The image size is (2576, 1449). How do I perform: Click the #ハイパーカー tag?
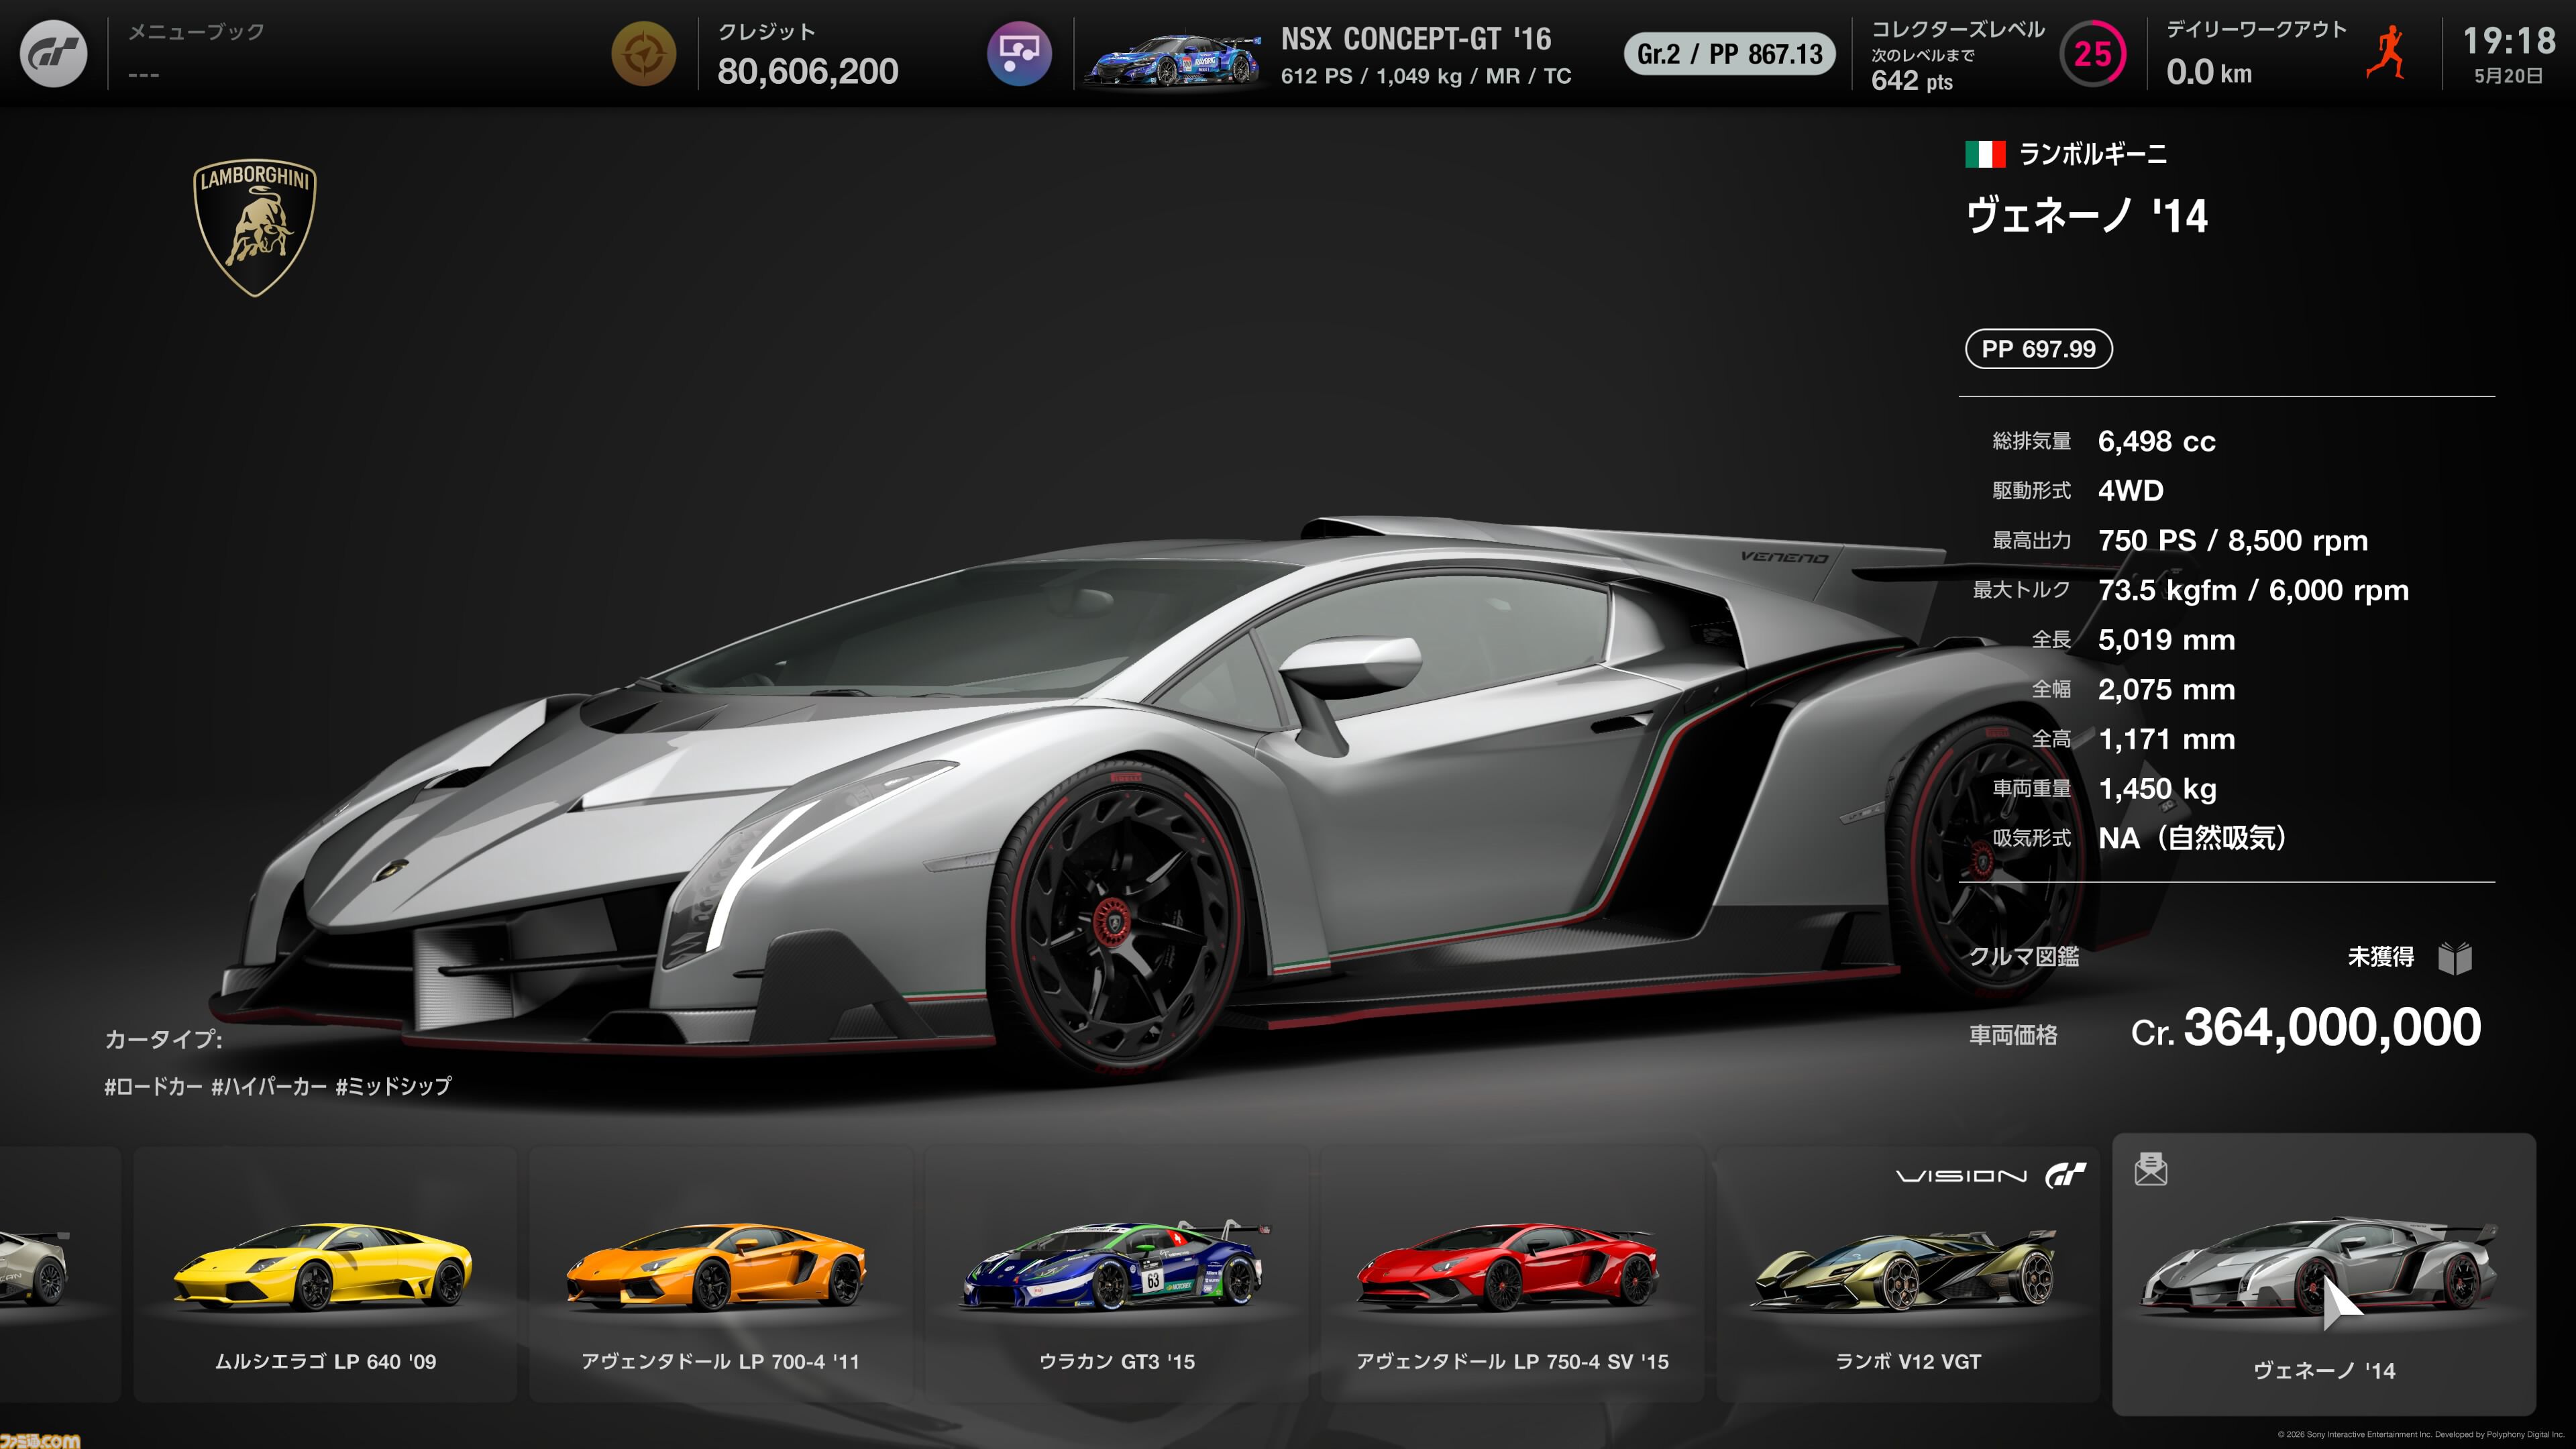click(268, 1086)
